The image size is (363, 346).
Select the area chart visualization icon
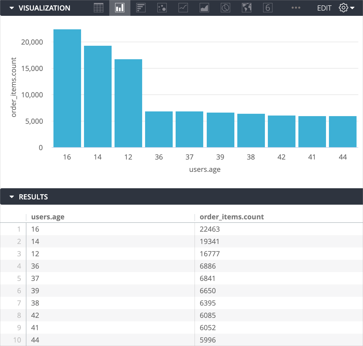tap(204, 8)
